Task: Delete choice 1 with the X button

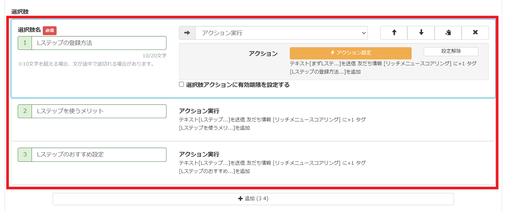Action: tap(475, 33)
